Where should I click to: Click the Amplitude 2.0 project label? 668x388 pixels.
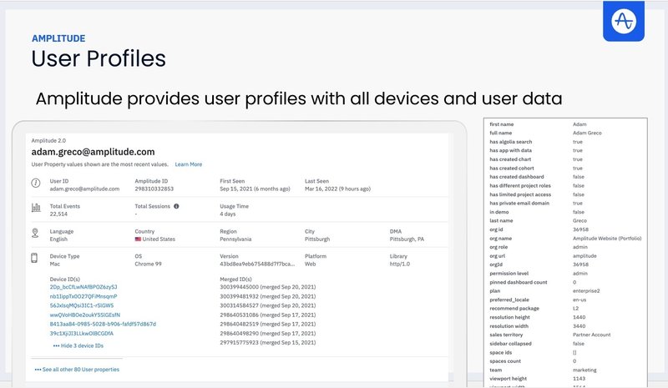click(48, 140)
